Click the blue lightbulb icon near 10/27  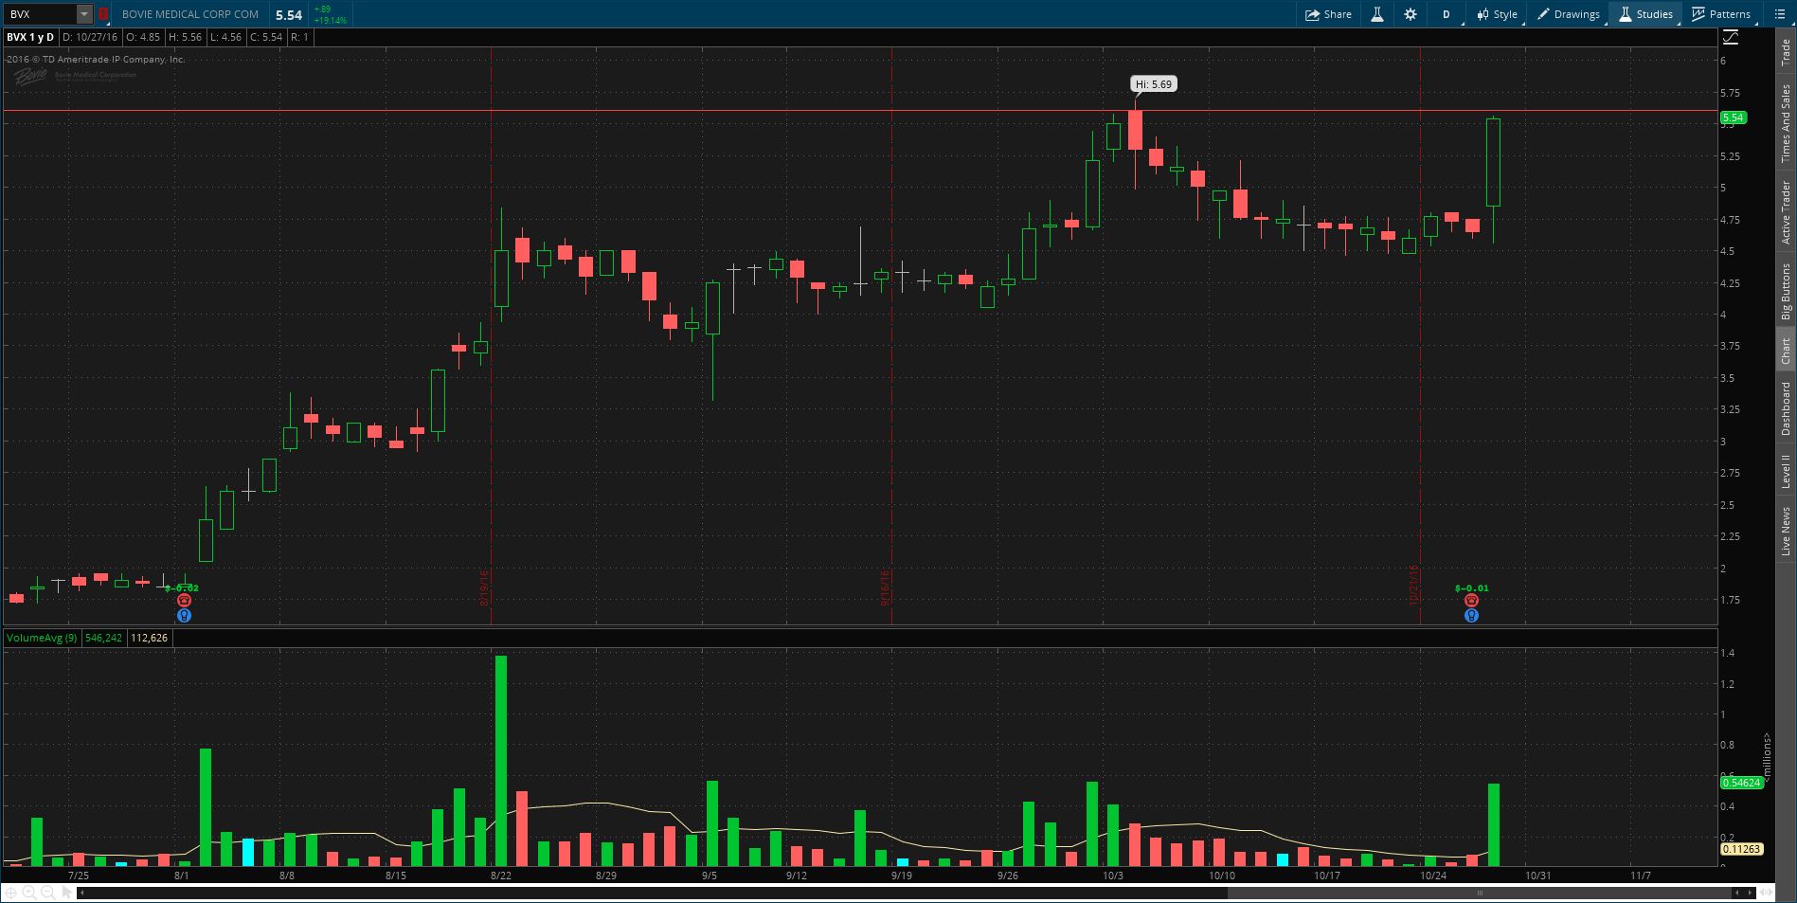[1471, 616]
